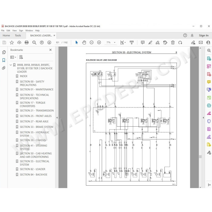The height and width of the screenshot is (212, 212).
Task: Open the Sign menu
Action: (x=21, y=31)
